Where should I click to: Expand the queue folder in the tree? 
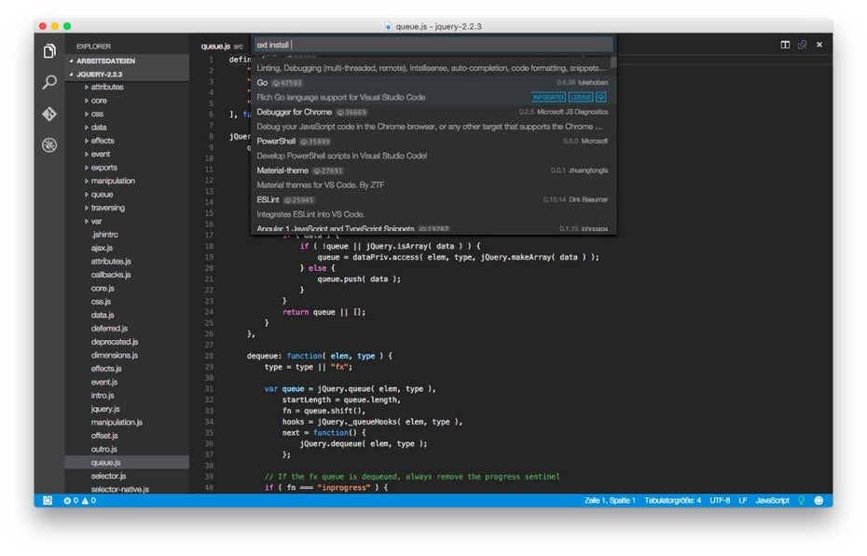pos(127,195)
